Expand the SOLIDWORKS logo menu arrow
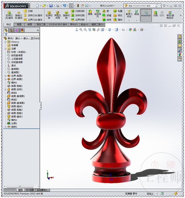The width and height of the screenshot is (185, 198). click(x=29, y=6)
